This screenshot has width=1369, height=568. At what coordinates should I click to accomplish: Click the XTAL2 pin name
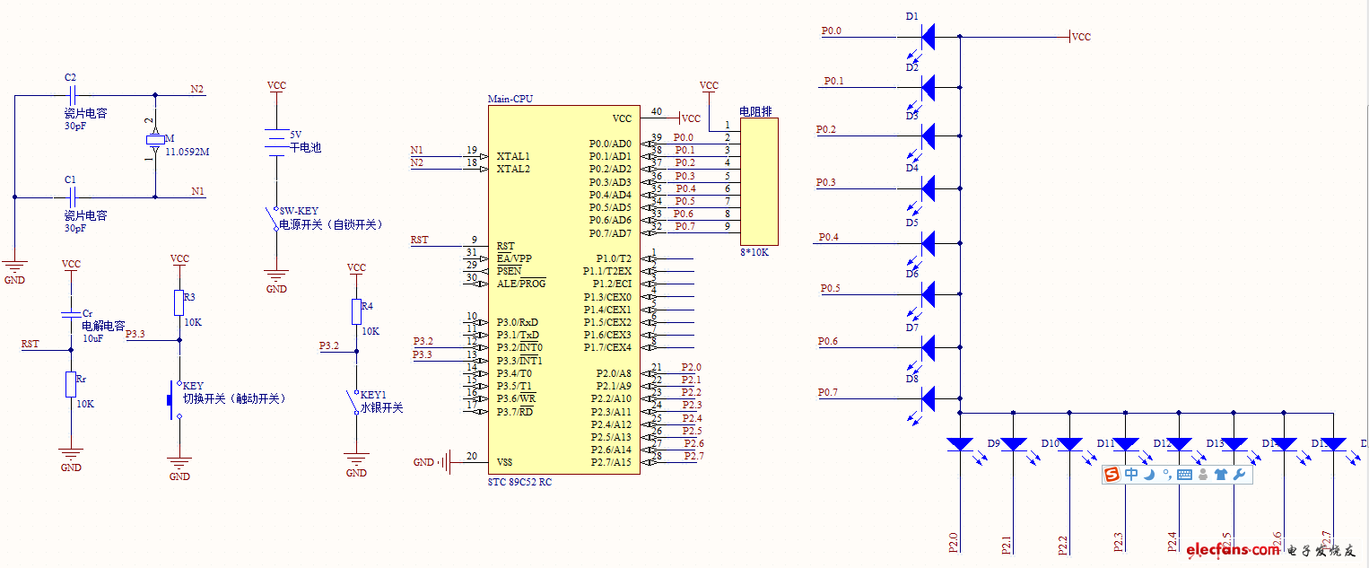513,169
